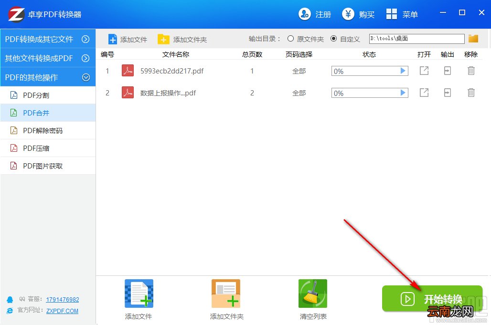
Task: Select the 原文件夹 output radio button
Action: point(290,39)
